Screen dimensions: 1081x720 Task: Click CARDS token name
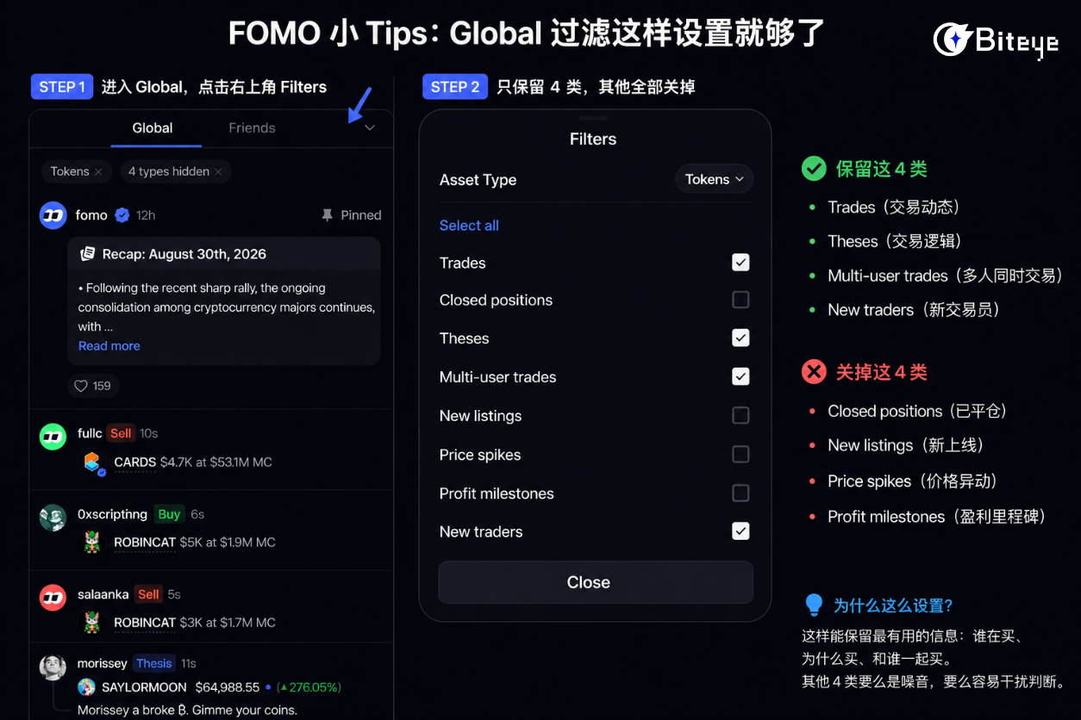tap(135, 462)
